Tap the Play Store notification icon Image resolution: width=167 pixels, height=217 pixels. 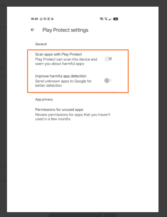pos(53,19)
